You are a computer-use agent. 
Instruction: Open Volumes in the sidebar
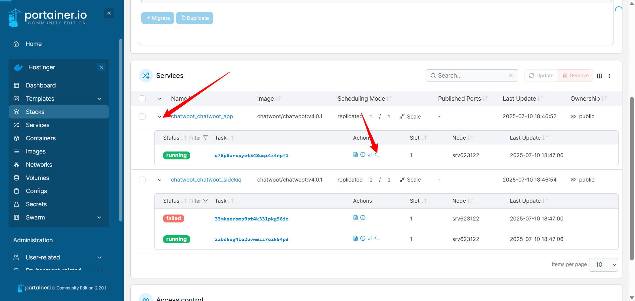point(37,178)
